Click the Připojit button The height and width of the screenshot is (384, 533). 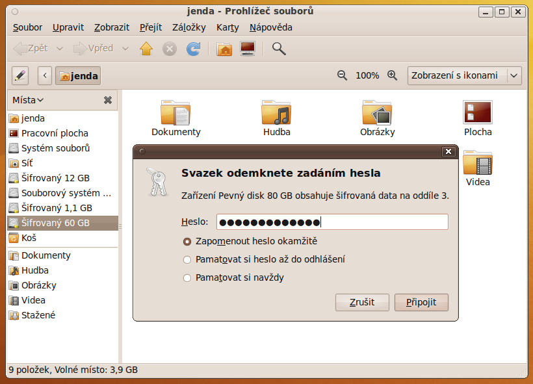(x=421, y=302)
